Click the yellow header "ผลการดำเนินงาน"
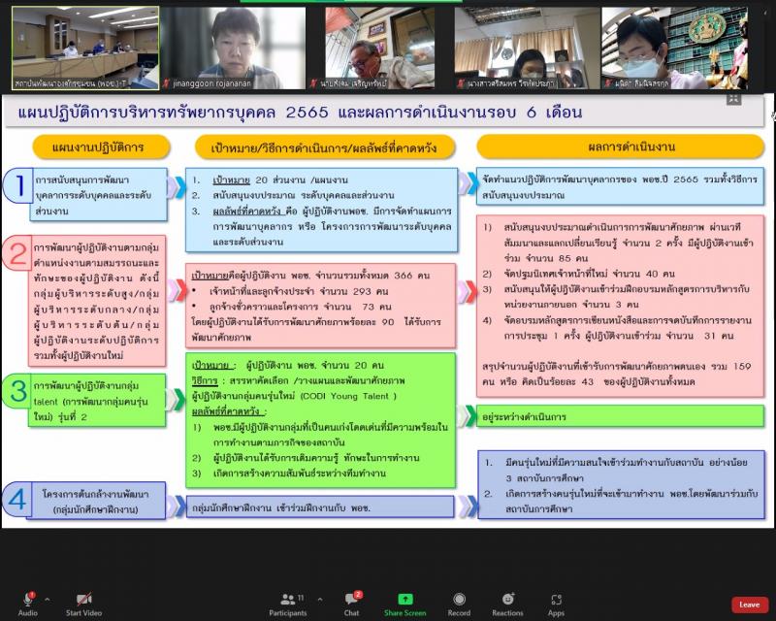This screenshot has width=776, height=621. click(x=621, y=147)
